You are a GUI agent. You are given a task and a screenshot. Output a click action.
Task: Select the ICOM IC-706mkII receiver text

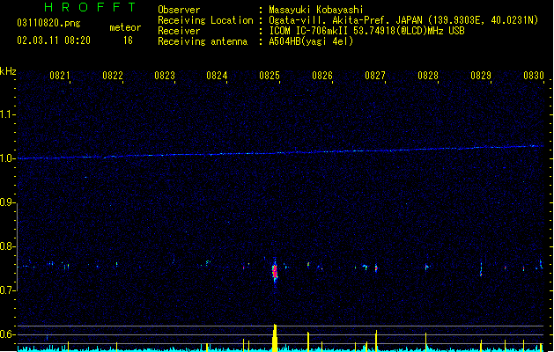(366, 31)
